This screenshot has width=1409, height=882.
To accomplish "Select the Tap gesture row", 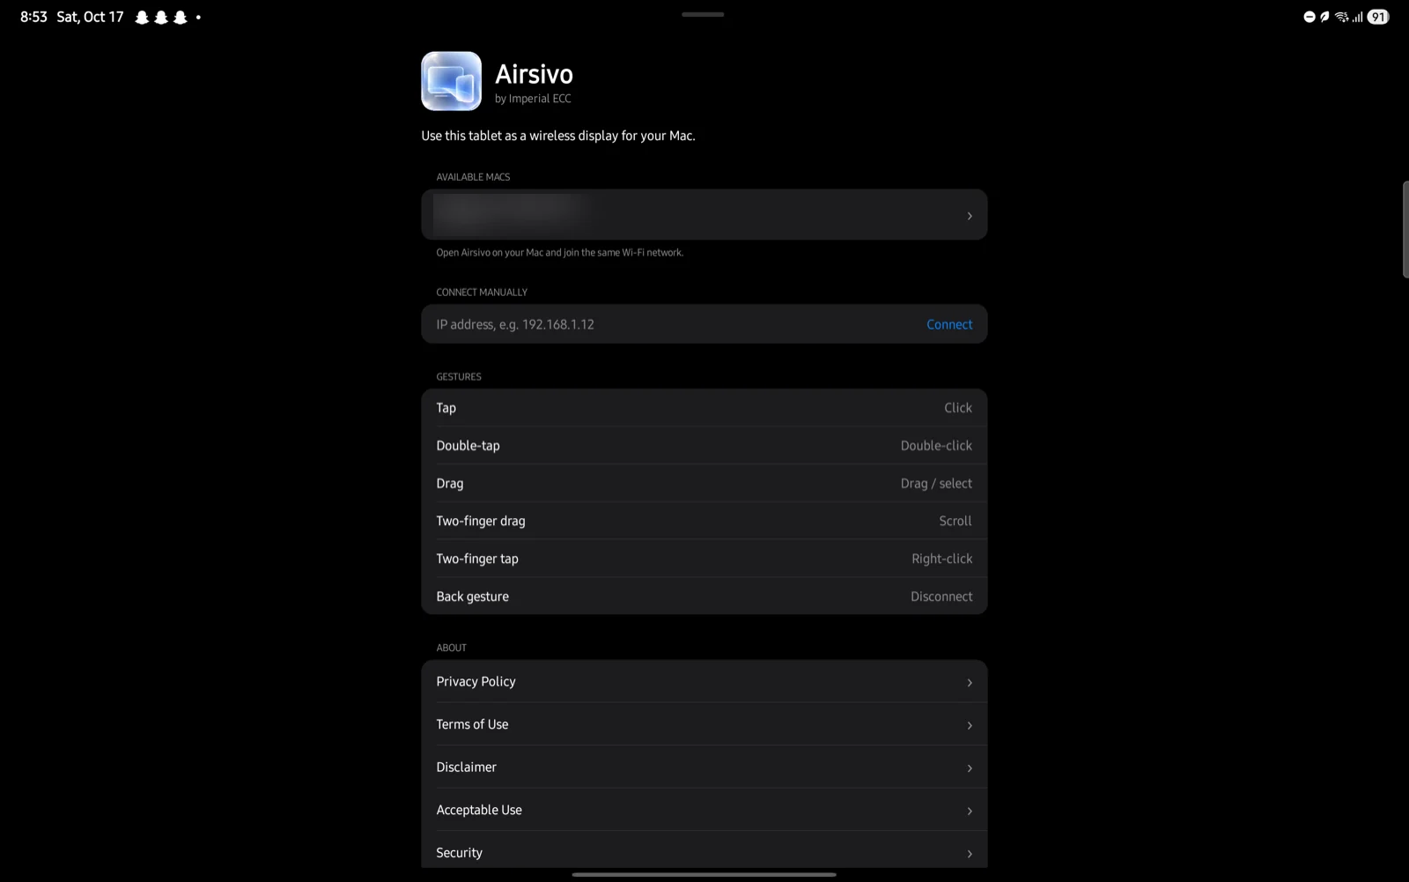I will coord(704,408).
